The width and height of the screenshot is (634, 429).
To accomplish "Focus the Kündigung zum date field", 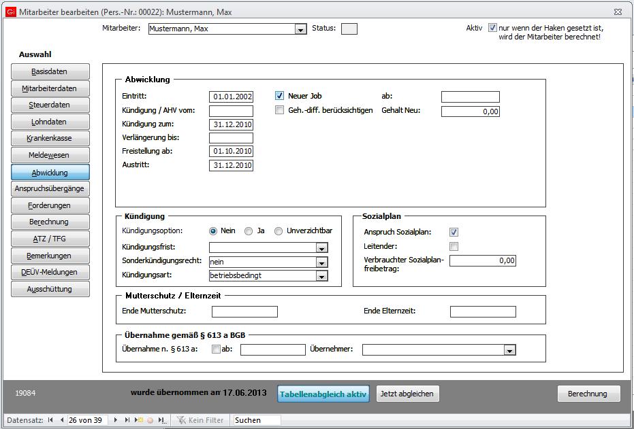I will pyautogui.click(x=232, y=124).
